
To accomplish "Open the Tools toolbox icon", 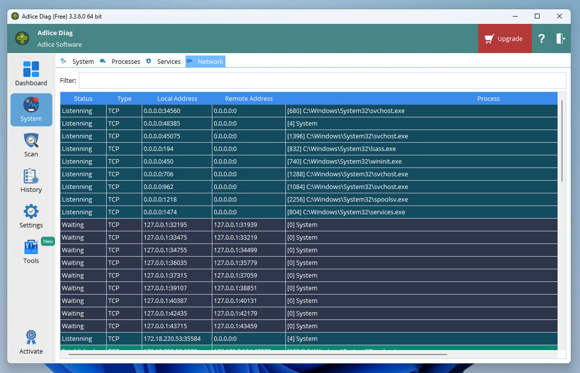I will (31, 247).
